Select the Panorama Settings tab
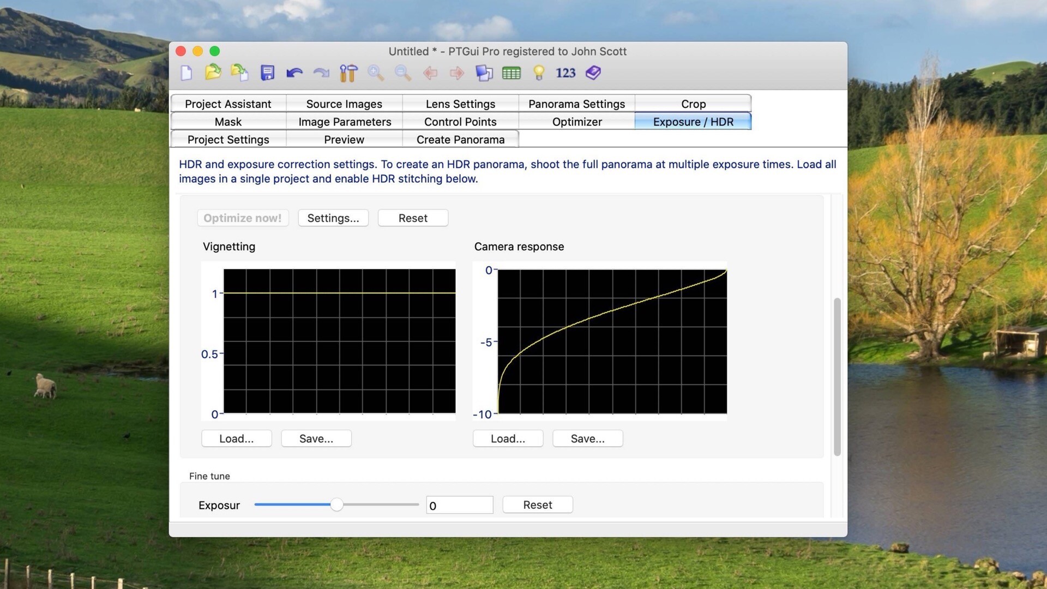This screenshot has width=1047, height=589. coord(577,103)
